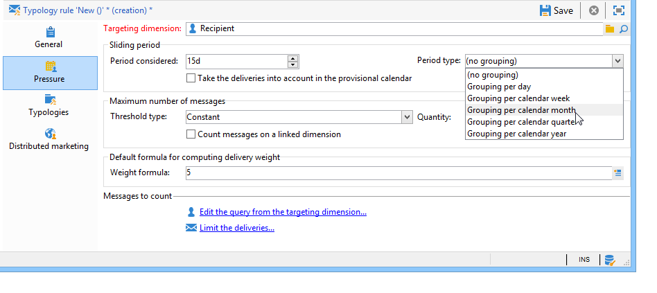This screenshot has height=293, width=657.
Task: Click the folder icon beside targeting dimension
Action: (610, 29)
